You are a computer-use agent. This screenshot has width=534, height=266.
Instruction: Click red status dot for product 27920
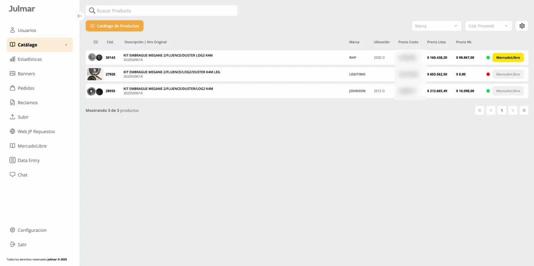click(x=488, y=74)
